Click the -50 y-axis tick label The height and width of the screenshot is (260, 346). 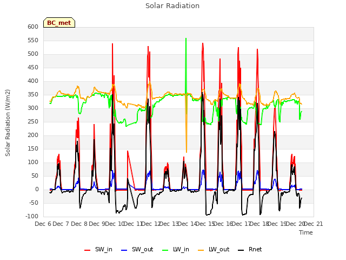coord(34,203)
